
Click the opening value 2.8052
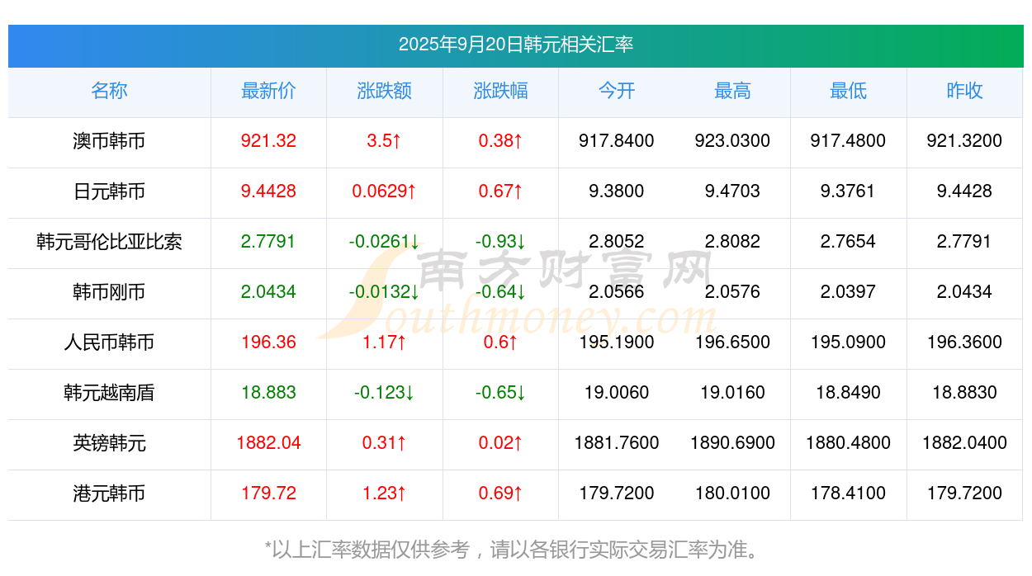pyautogui.click(x=617, y=242)
